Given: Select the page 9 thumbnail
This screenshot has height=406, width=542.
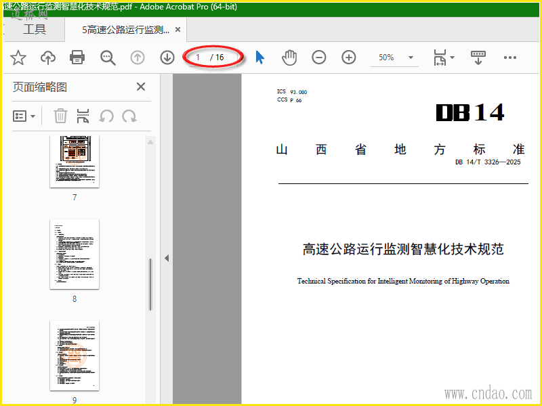Looking at the screenshot, I should click(75, 356).
